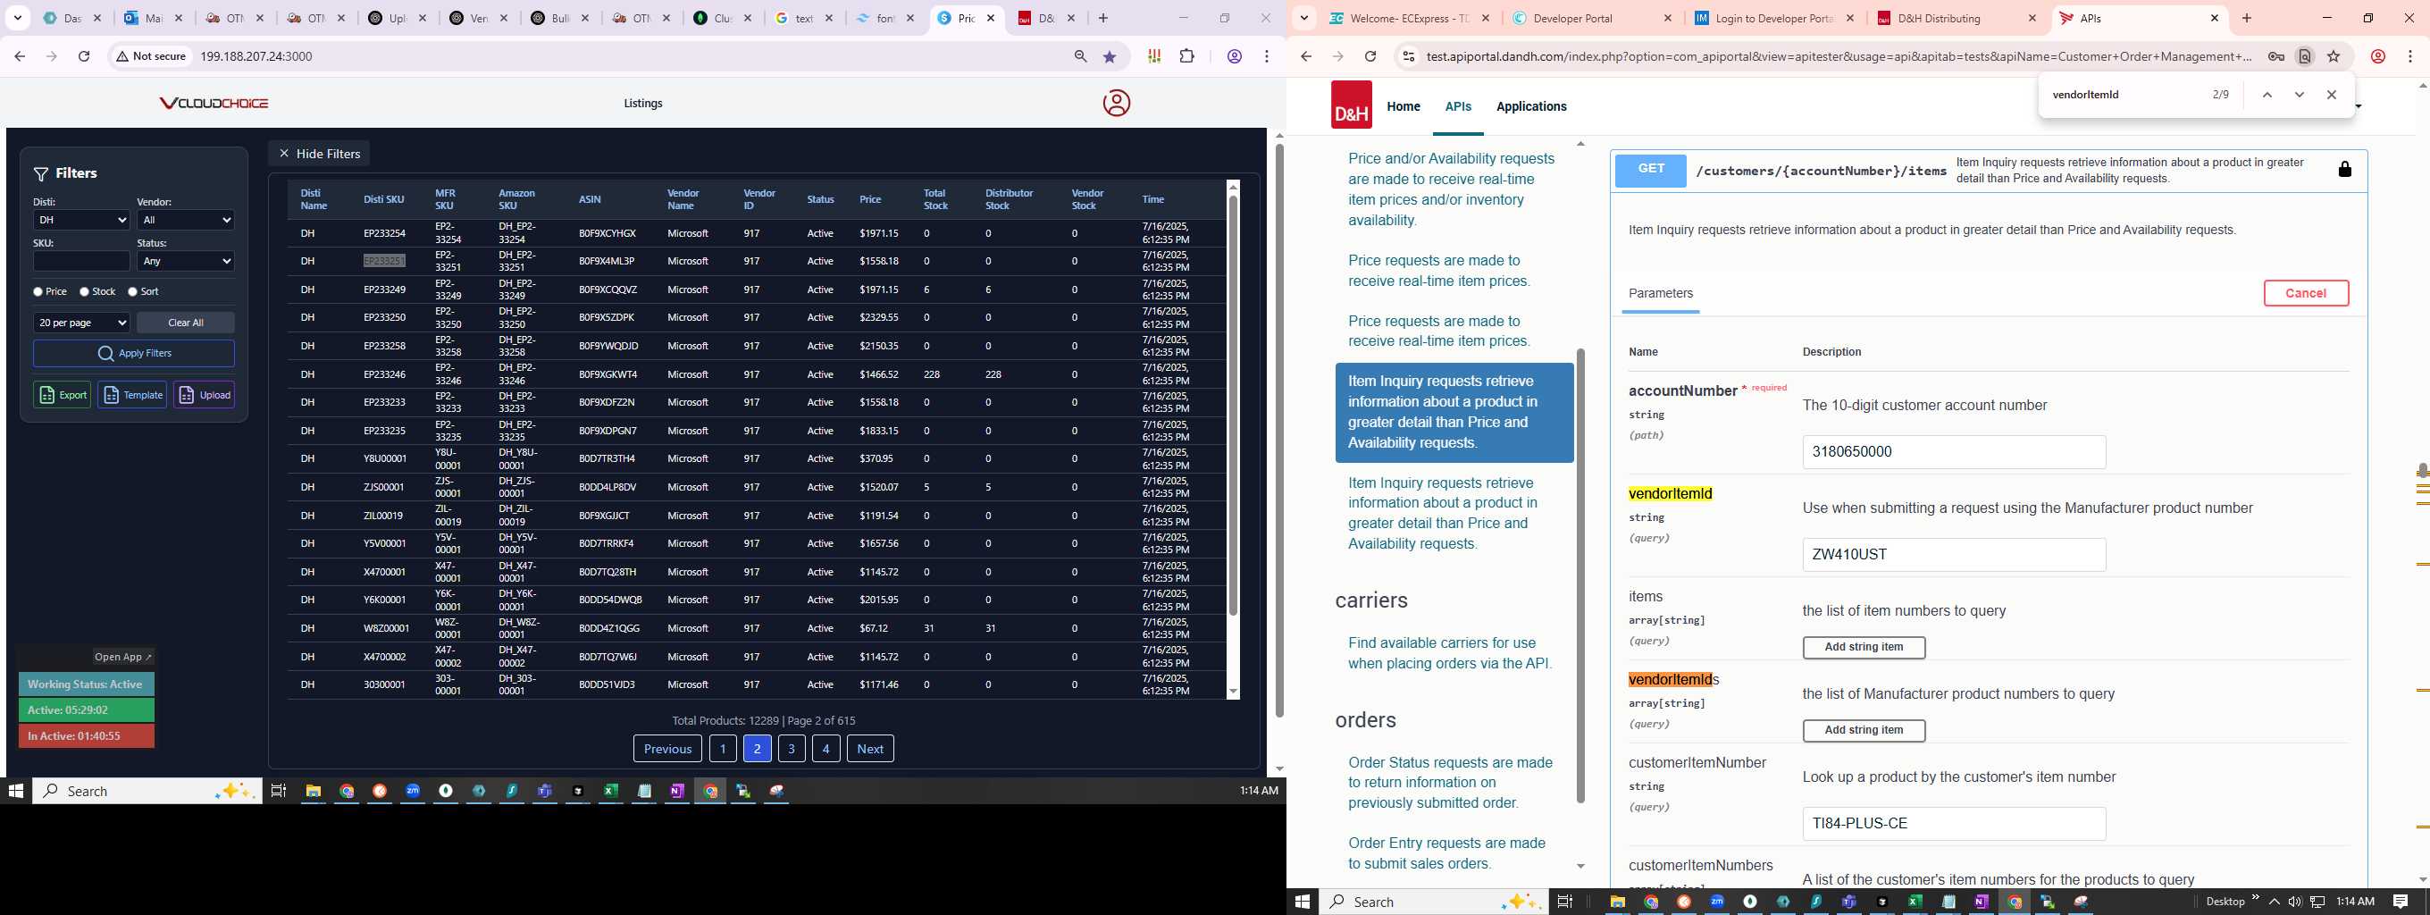Open the zoom magnifier icon in VCloudChoice address bar
The image size is (2430, 915).
click(1080, 56)
